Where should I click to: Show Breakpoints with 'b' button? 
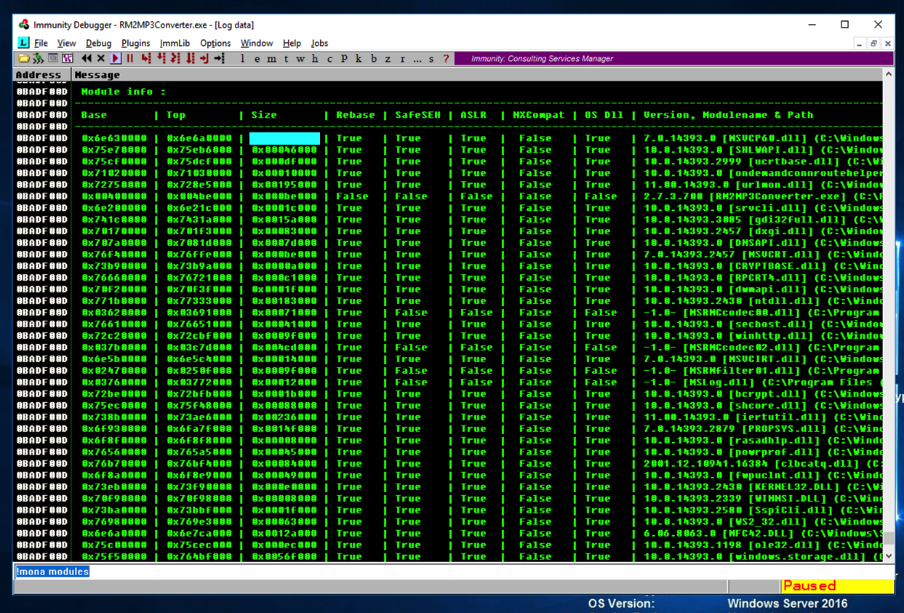click(374, 58)
